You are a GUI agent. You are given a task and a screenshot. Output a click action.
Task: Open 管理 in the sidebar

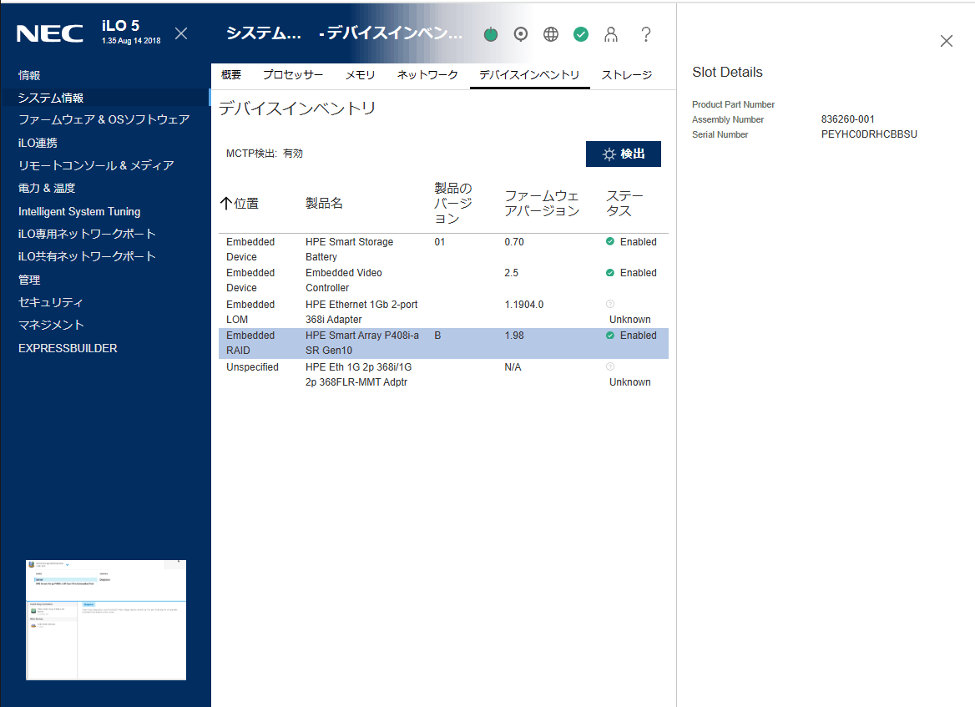(x=29, y=280)
